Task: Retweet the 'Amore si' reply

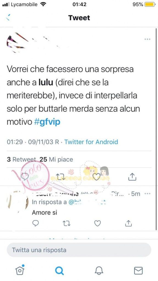Action: pos(66,223)
